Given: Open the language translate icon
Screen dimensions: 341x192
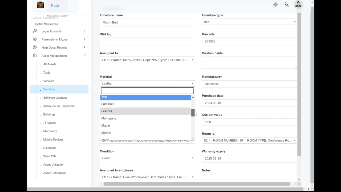Looking at the screenshot, I should 286,5.
